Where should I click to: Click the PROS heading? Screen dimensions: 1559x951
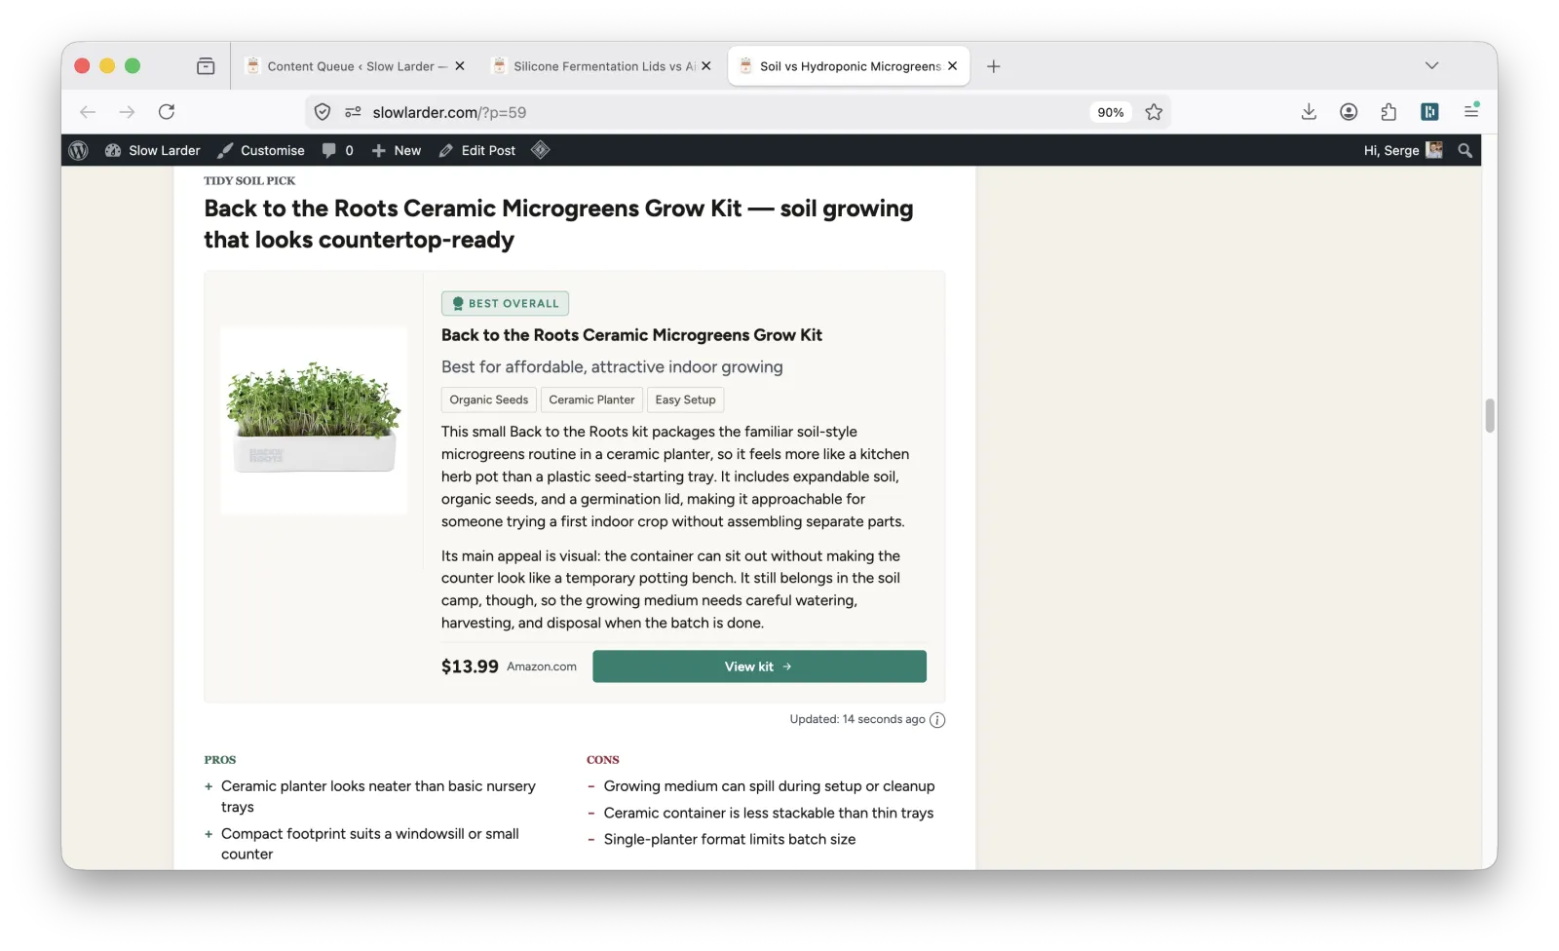[x=220, y=760]
